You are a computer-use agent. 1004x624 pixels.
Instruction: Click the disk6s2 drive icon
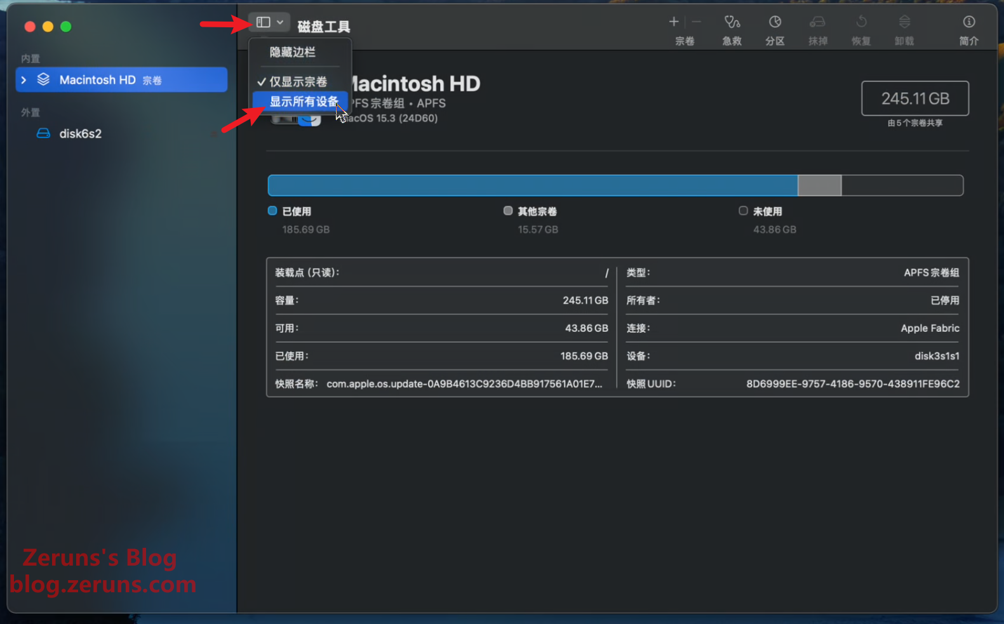(43, 133)
